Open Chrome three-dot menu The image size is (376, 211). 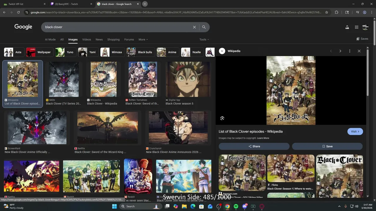(x=371, y=12)
